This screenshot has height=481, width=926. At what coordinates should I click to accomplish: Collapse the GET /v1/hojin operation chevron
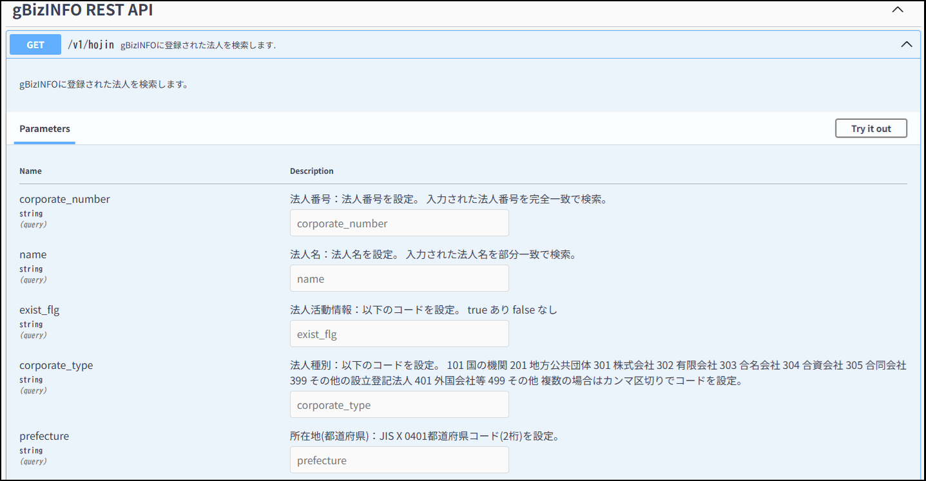[x=906, y=44]
